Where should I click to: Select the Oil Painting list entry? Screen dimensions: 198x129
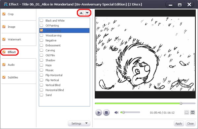[x=64, y=25]
